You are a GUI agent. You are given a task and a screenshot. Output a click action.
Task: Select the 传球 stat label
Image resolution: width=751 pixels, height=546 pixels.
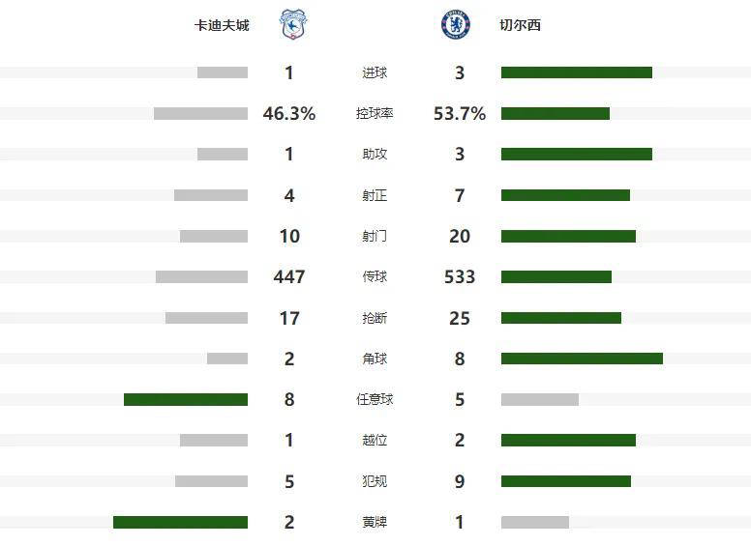375,277
